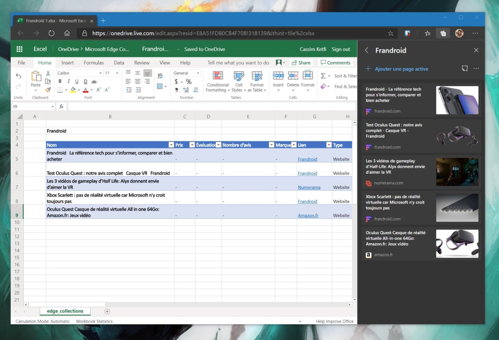Switch to the Data ribbon tab
Viewport: 499px width, 340px height.
pos(119,63)
